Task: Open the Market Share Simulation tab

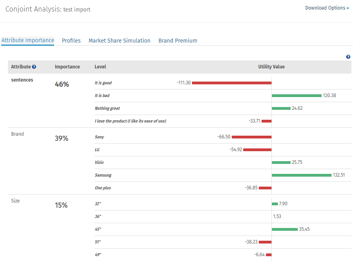Action: click(x=119, y=41)
